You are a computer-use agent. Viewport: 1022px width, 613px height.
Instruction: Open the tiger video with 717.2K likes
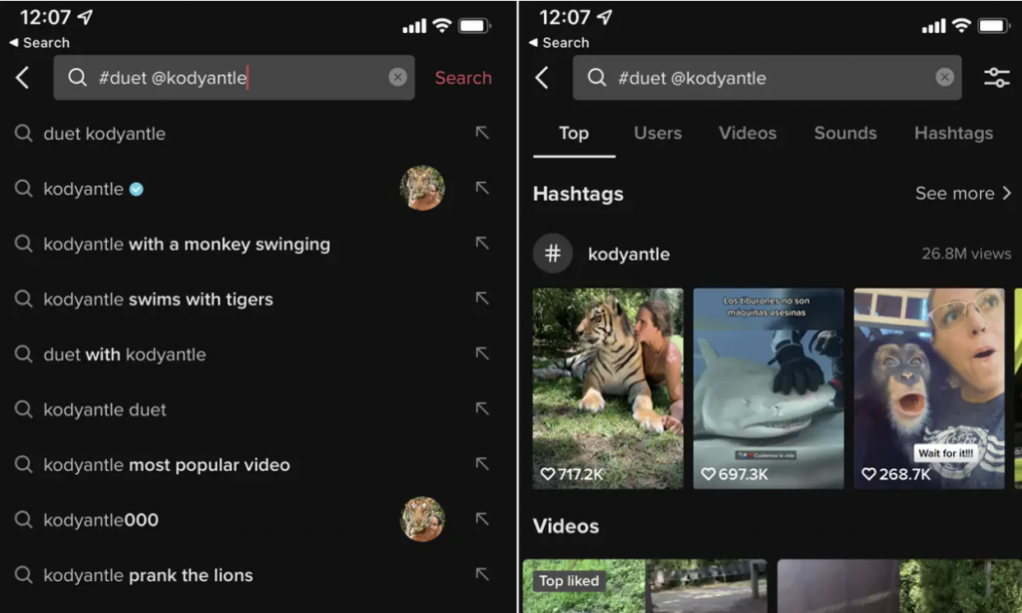click(608, 388)
